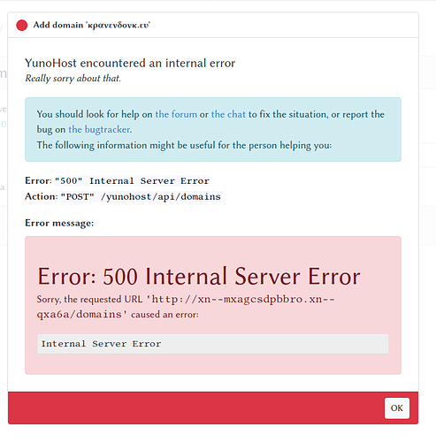This screenshot has height=442, width=436.
Task: Click the /yunohost/api/domains path text
Action: point(161,196)
